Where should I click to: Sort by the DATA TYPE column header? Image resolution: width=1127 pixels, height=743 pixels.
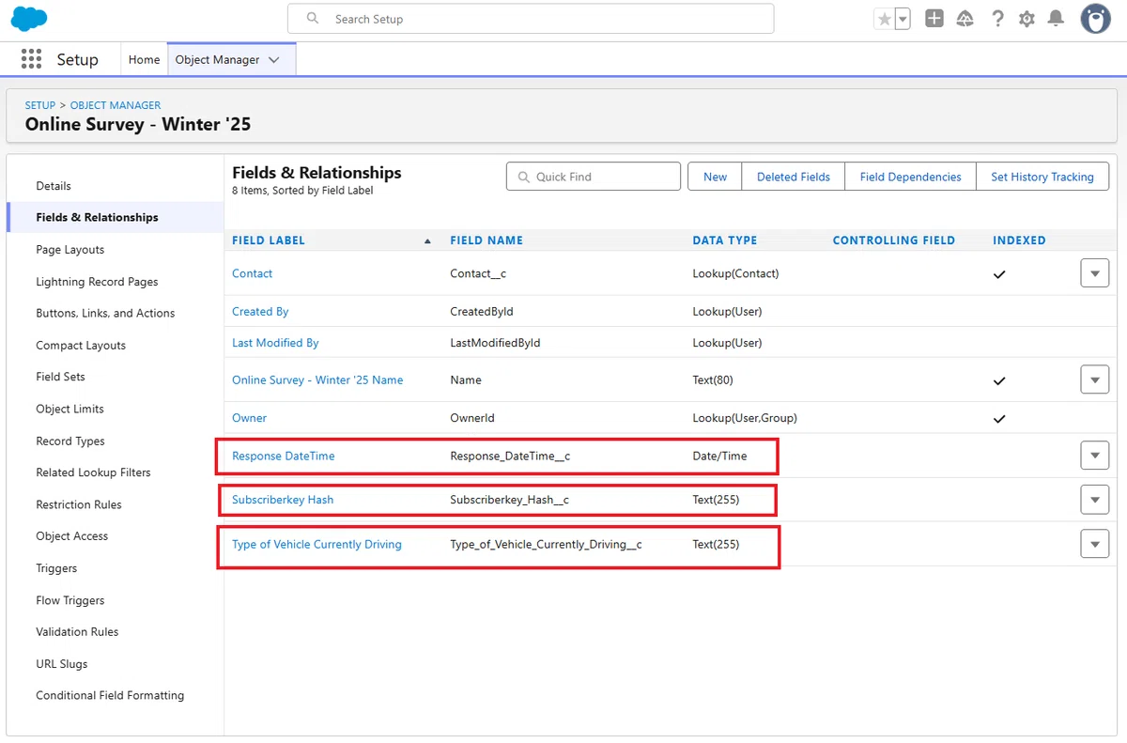click(x=725, y=240)
